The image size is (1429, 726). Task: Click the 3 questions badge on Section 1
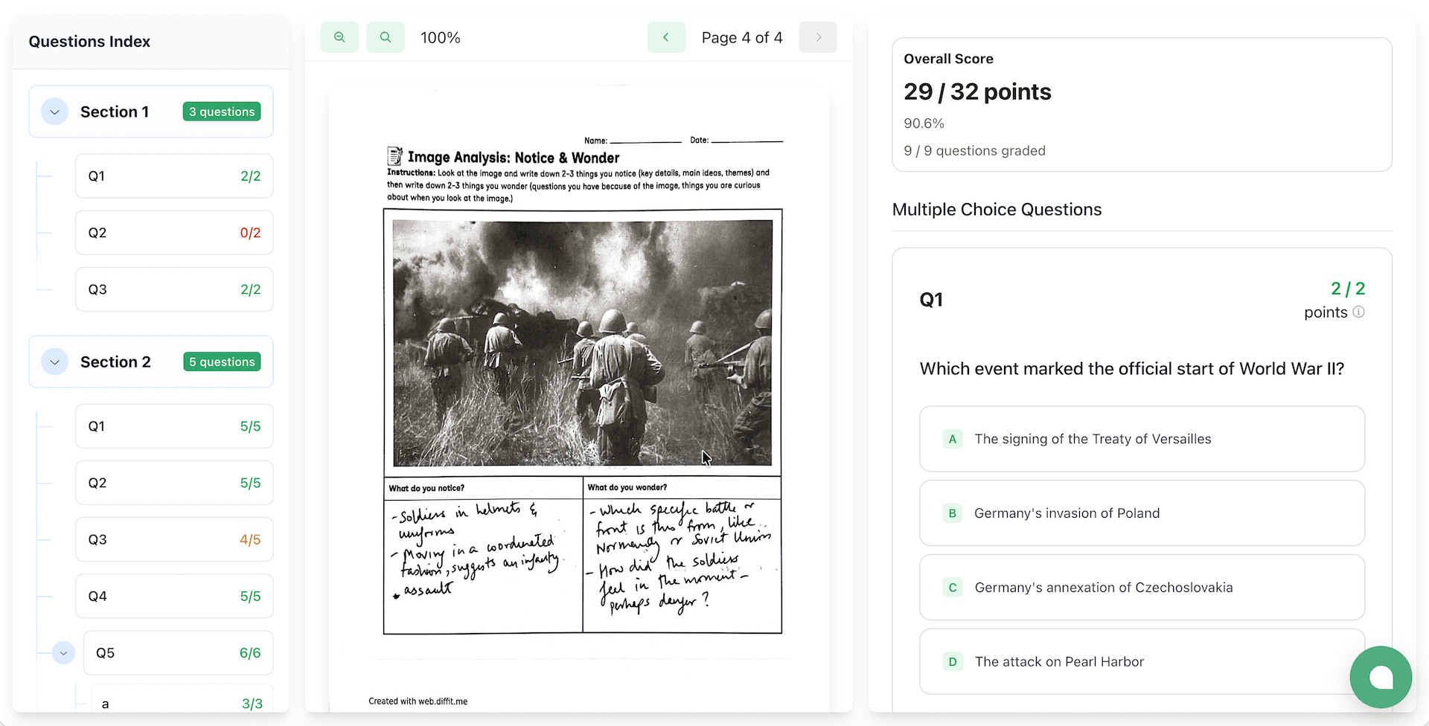(x=221, y=111)
